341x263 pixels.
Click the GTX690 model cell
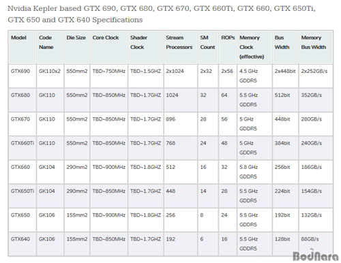20,71
